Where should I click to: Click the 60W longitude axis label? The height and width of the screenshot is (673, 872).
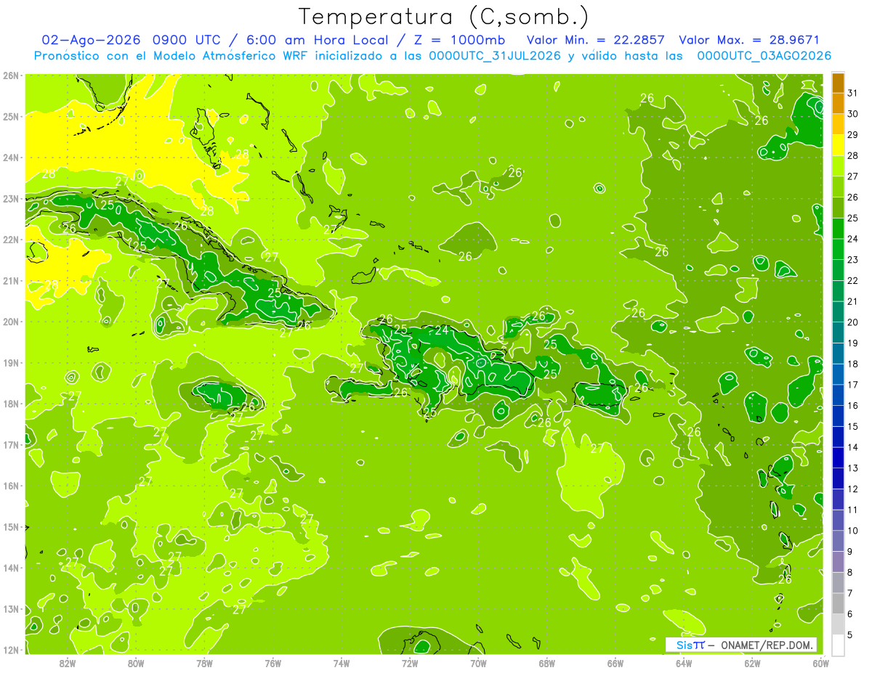point(820,663)
